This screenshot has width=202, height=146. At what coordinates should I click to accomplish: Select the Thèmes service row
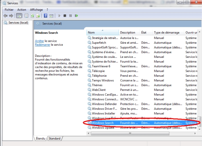(142, 85)
